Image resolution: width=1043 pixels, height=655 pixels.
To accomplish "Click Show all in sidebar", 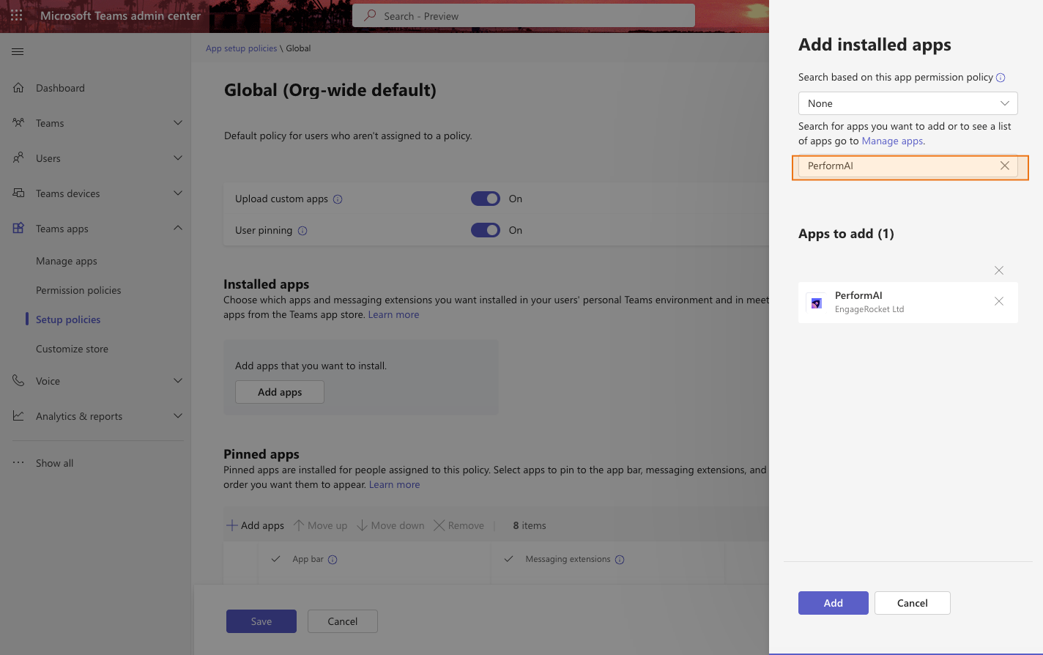I will click(x=54, y=463).
